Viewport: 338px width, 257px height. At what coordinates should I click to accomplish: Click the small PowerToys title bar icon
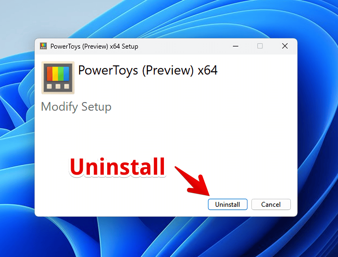coord(43,46)
